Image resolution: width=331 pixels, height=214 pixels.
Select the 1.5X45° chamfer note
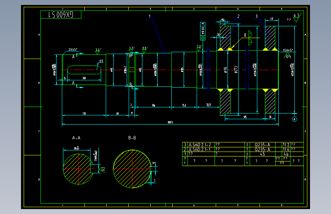pos(288,50)
